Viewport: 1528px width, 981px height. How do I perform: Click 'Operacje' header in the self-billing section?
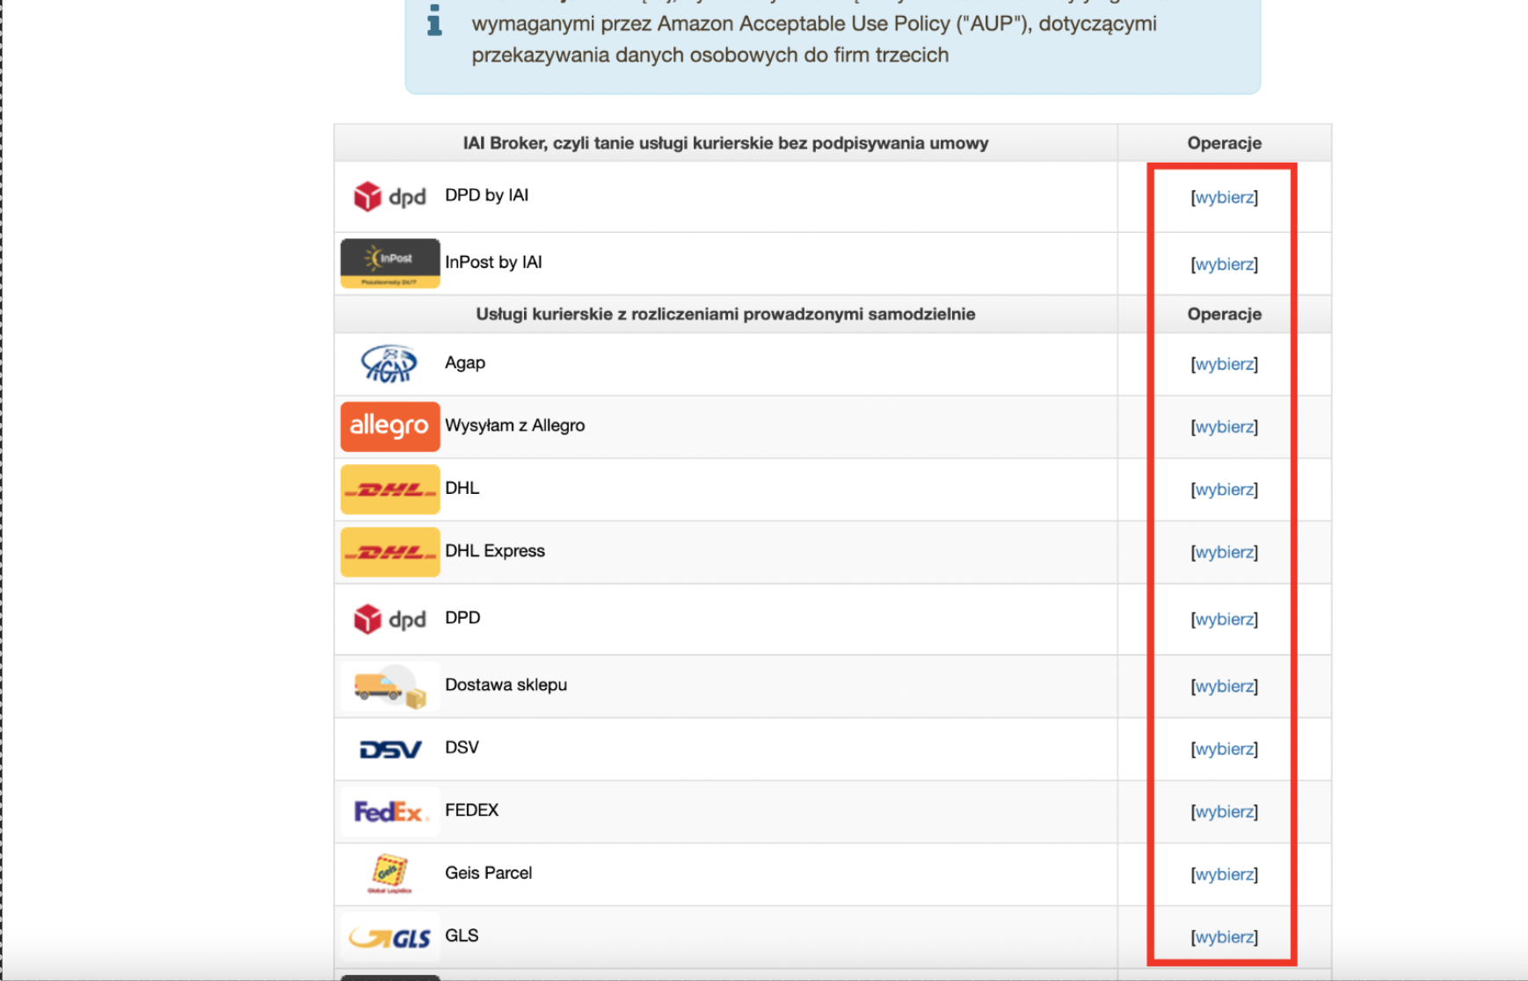click(1224, 314)
